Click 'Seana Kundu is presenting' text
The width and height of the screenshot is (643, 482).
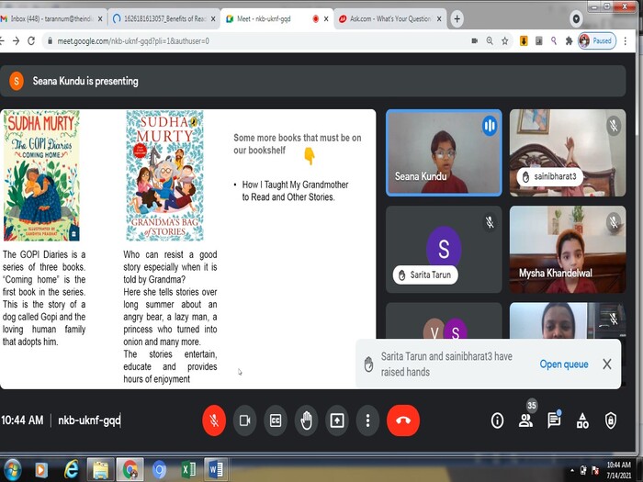pos(85,81)
